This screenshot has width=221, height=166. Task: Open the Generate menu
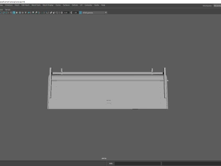(88, 5)
